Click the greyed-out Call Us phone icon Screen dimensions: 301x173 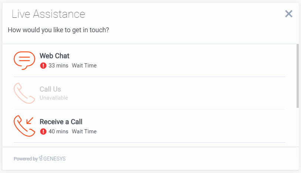[24, 93]
